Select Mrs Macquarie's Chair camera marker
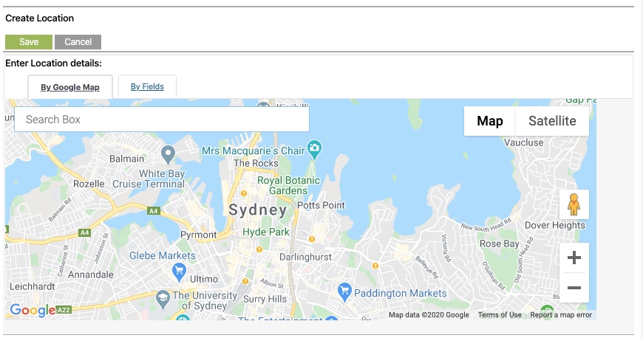Screen dimensions: 643x338 click(315, 150)
